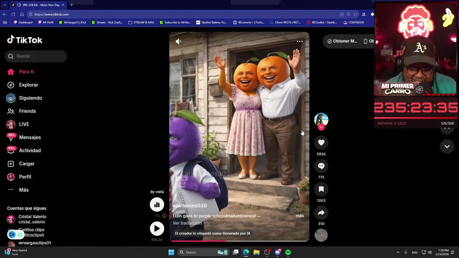
Task: Open the spinning music disc of the sound
Action: click(x=321, y=235)
